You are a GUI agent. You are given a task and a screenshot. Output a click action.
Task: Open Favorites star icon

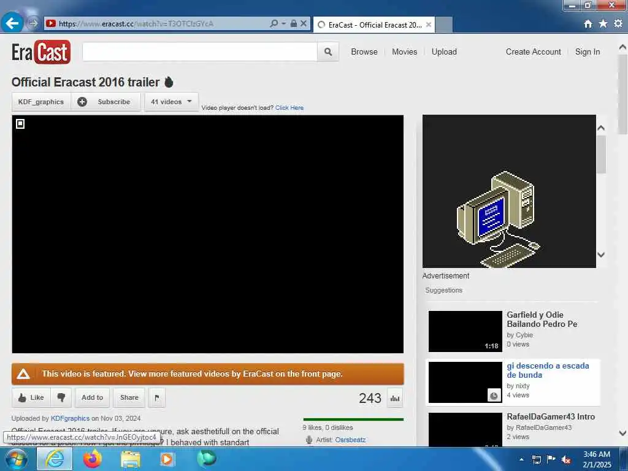point(603,24)
